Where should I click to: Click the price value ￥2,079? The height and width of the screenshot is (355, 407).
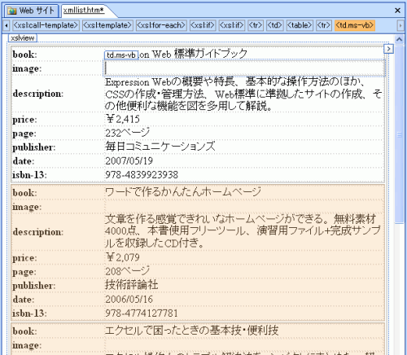(x=122, y=257)
